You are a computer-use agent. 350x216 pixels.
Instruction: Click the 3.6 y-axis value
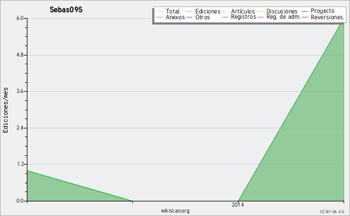(x=20, y=91)
